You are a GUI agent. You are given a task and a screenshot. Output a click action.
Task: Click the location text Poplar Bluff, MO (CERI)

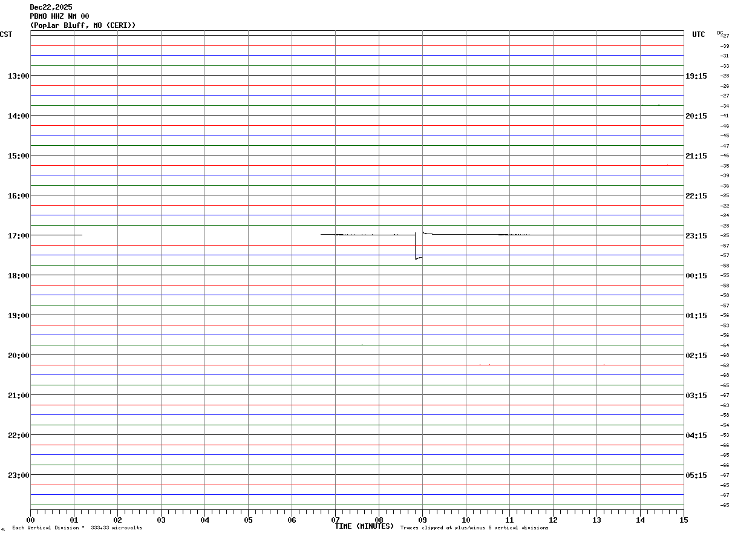[83, 25]
